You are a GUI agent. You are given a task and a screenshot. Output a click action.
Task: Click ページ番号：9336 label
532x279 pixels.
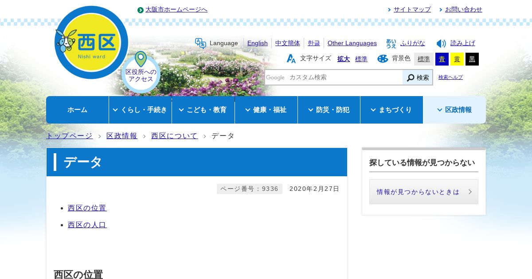250,189
